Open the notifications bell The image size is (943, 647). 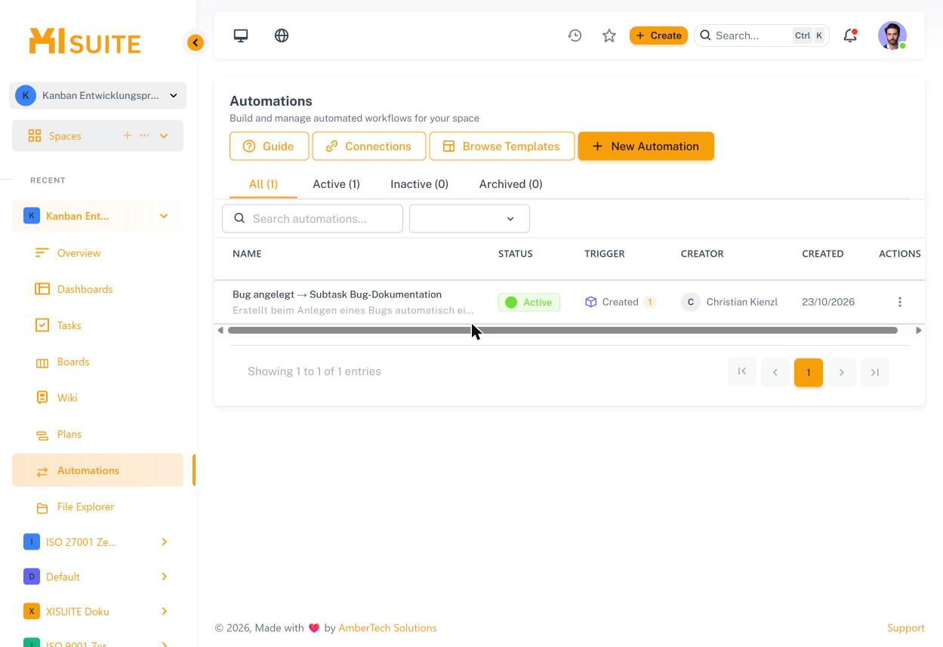(x=850, y=35)
